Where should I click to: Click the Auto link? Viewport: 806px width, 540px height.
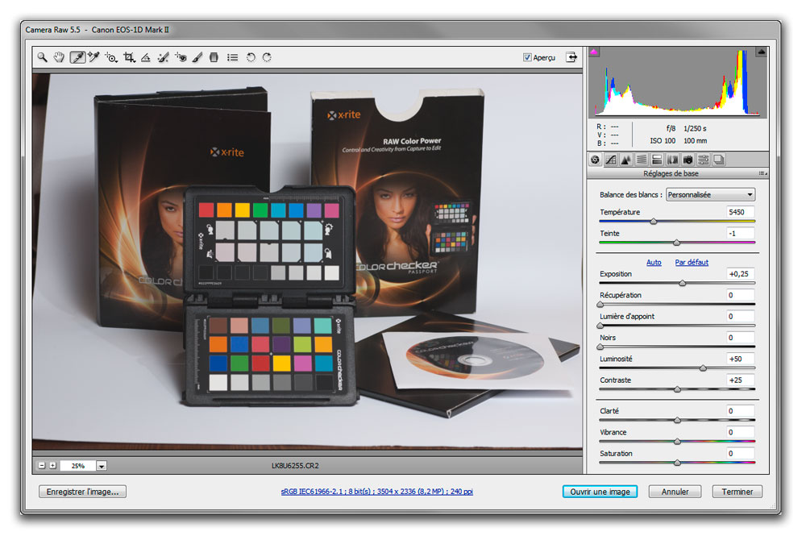tap(654, 263)
